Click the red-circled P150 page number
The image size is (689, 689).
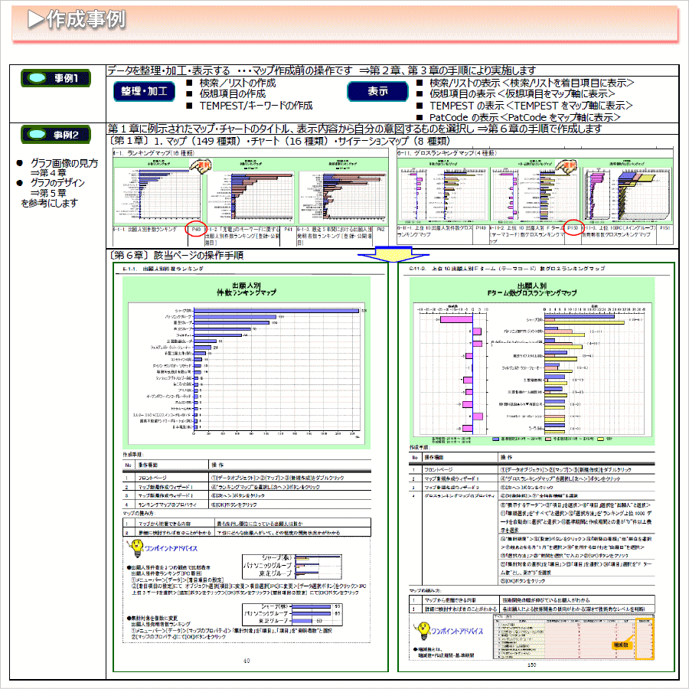point(573,229)
